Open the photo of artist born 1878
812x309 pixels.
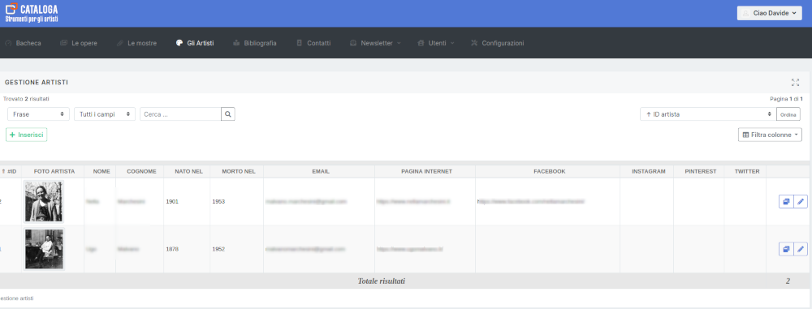(44, 249)
